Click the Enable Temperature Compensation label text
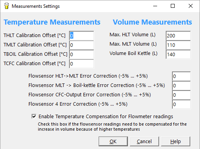The width and height of the screenshot is (200, 149). click(106, 117)
